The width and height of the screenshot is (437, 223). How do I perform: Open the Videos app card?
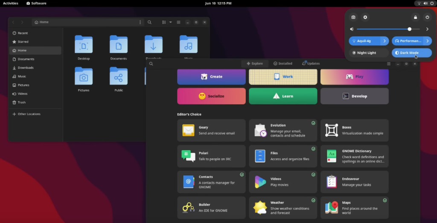(283, 182)
